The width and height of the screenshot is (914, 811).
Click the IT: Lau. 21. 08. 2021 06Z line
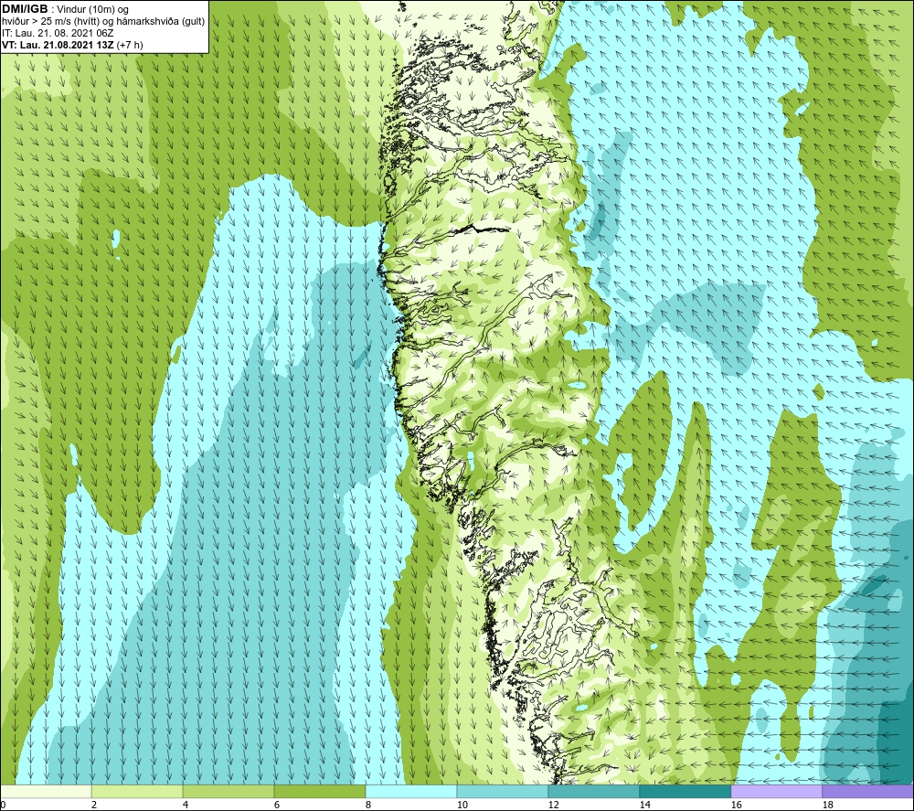tap(58, 33)
